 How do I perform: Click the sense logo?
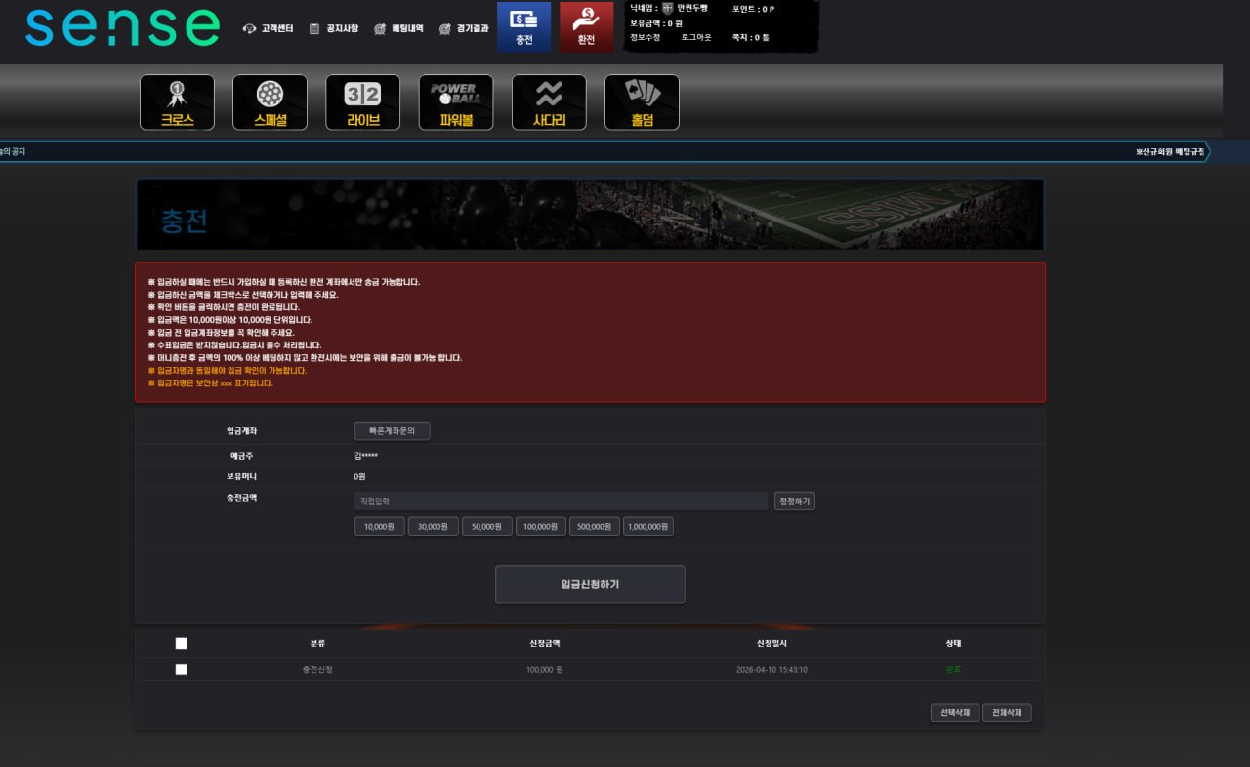coord(123,27)
